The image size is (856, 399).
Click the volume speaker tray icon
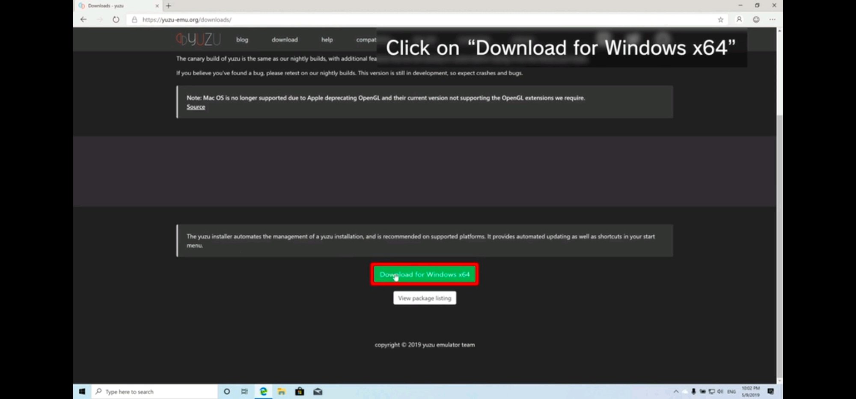(x=720, y=392)
